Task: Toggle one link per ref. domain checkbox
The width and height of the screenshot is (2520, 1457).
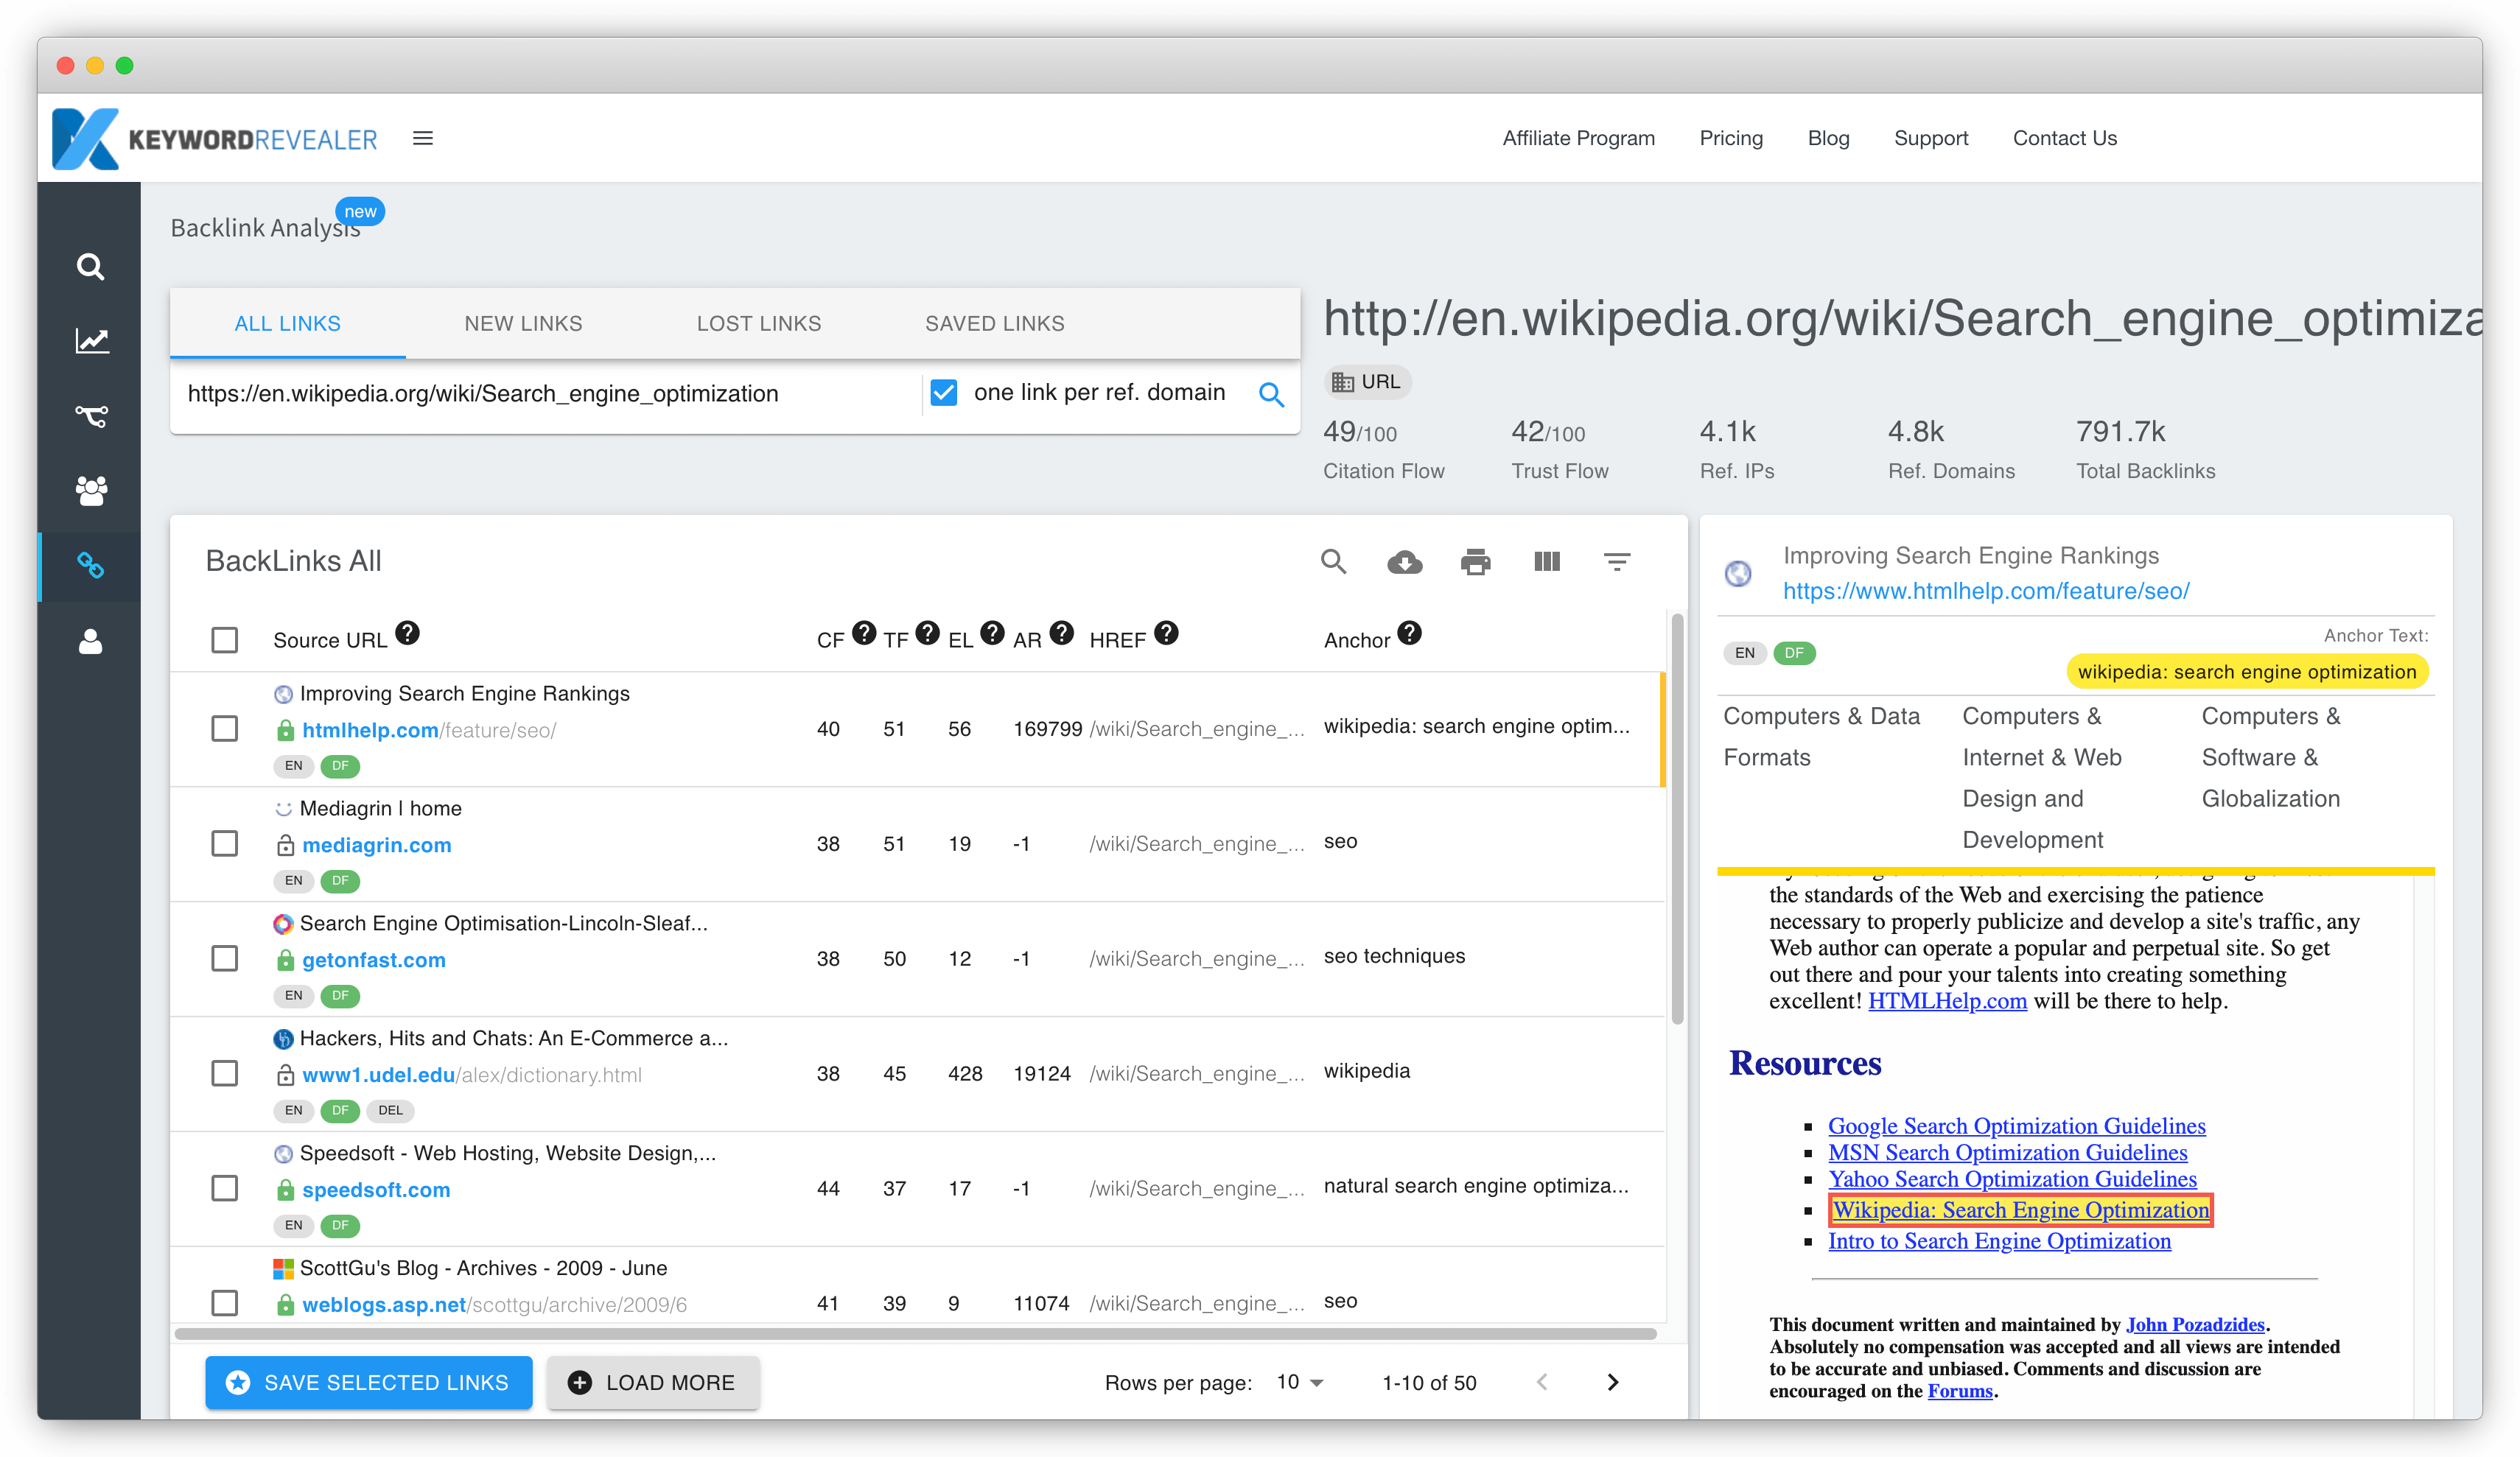Action: tap(943, 392)
